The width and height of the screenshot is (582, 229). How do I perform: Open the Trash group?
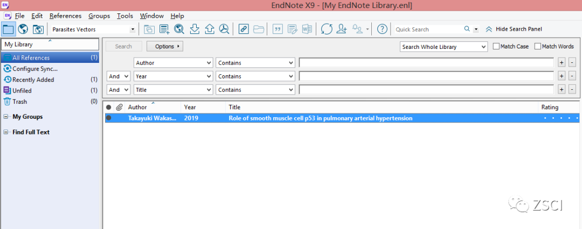coord(50,102)
